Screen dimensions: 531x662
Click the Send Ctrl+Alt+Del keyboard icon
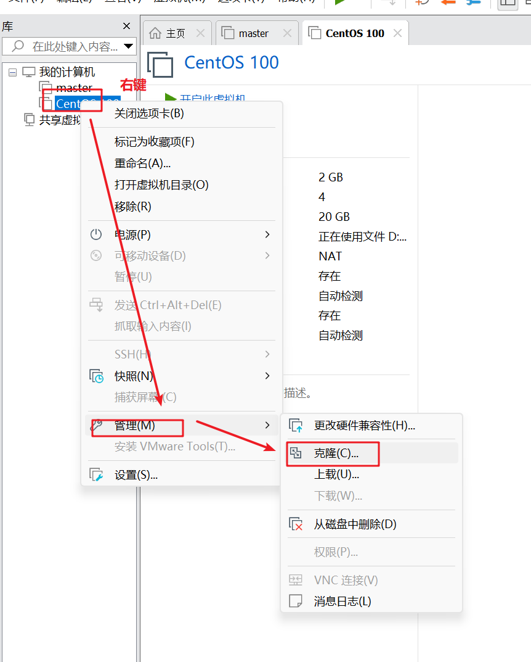coord(96,305)
